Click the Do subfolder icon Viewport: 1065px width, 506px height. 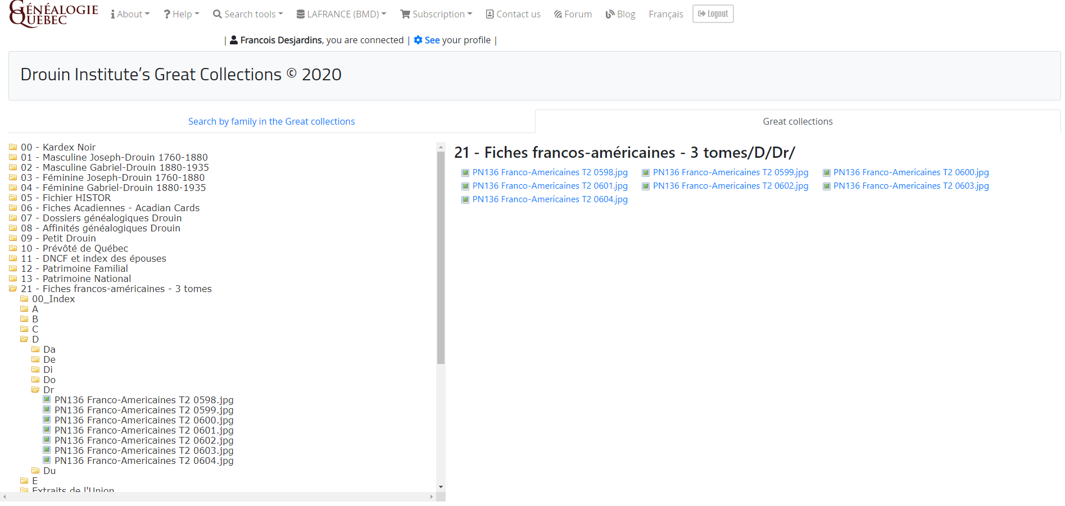pos(35,380)
